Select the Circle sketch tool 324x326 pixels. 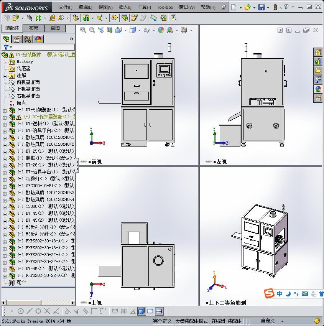click(21, 311)
